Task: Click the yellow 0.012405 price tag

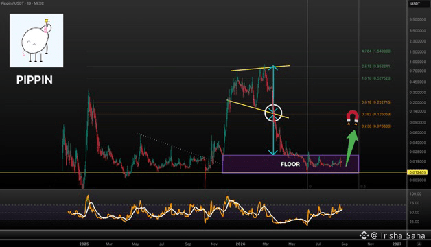Action: [x=418, y=172]
